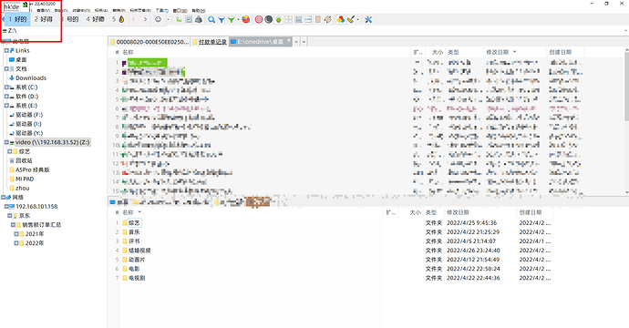Open the dropdown arrow beside the green funnel
This screenshot has width=629, height=328.
click(238, 19)
